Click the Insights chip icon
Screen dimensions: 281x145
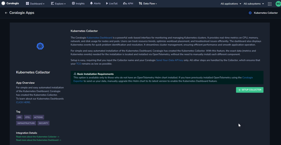[73, 3]
